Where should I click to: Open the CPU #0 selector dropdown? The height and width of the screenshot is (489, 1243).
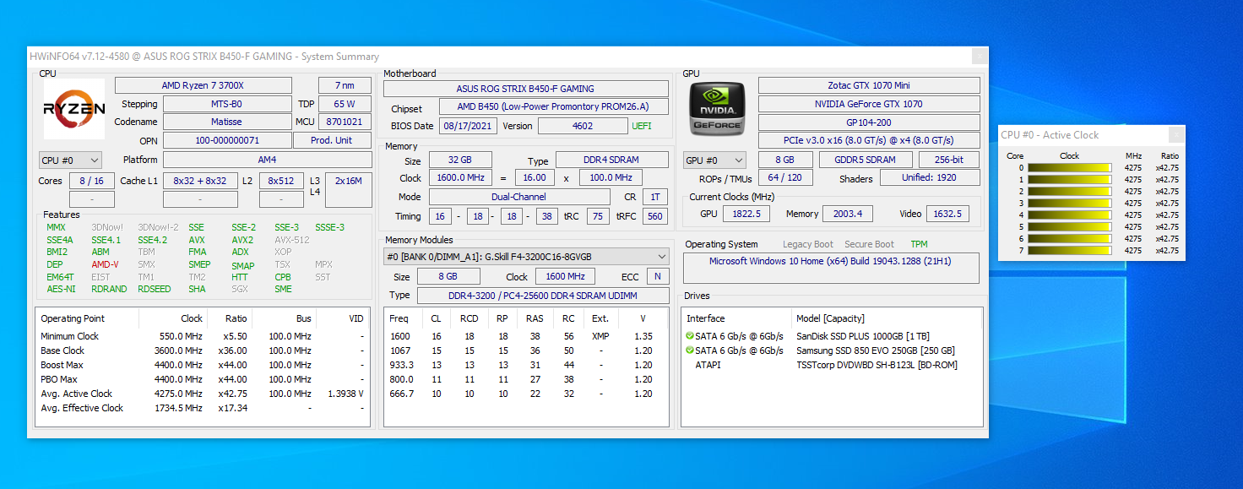click(71, 160)
